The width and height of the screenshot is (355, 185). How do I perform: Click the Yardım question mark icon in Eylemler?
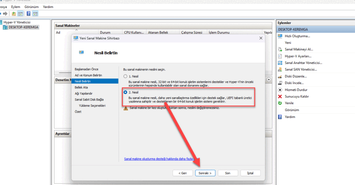click(x=280, y=117)
